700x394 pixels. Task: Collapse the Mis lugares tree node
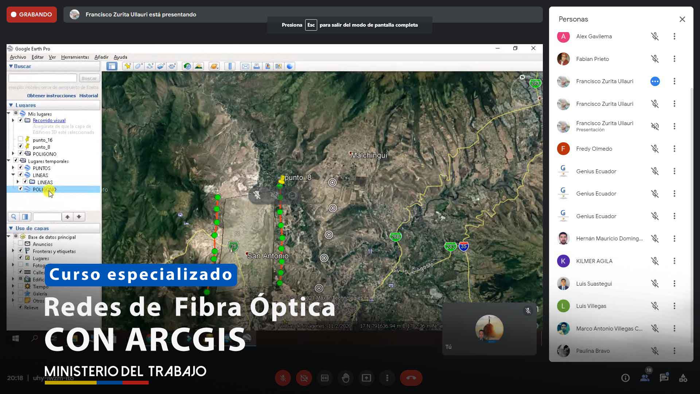click(x=9, y=113)
